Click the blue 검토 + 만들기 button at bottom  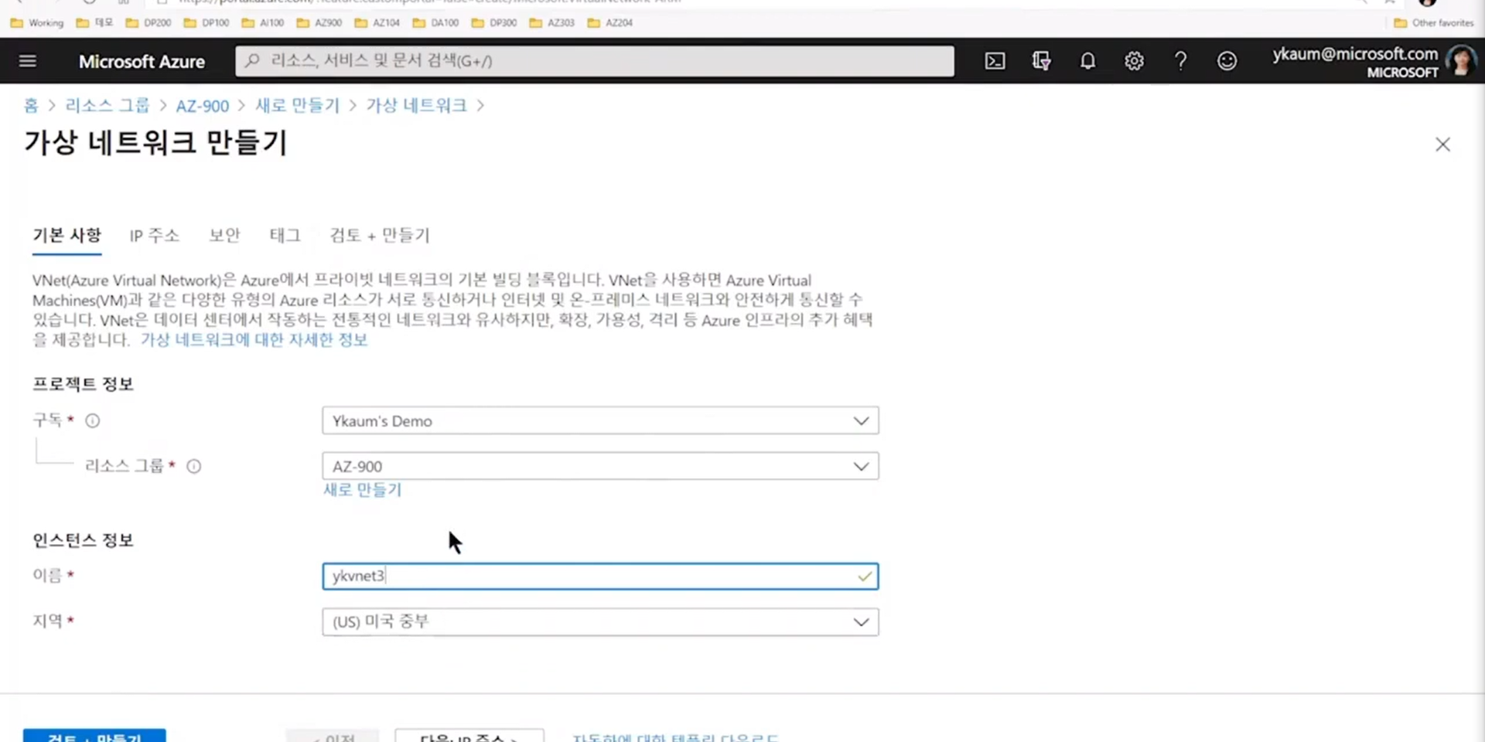click(94, 736)
